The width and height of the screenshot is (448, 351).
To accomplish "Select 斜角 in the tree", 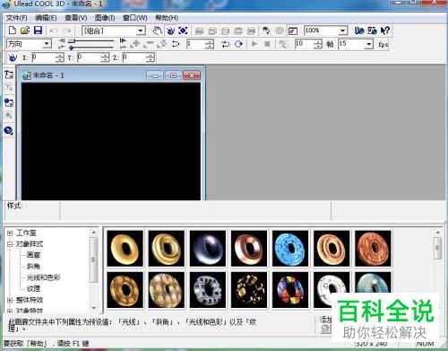I will pyautogui.click(x=33, y=266).
